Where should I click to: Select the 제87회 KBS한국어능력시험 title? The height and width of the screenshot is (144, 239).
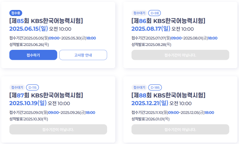(x=46, y=95)
